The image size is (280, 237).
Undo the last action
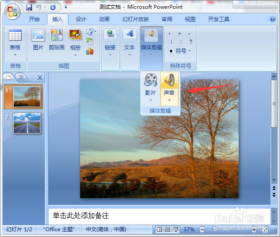point(39,7)
